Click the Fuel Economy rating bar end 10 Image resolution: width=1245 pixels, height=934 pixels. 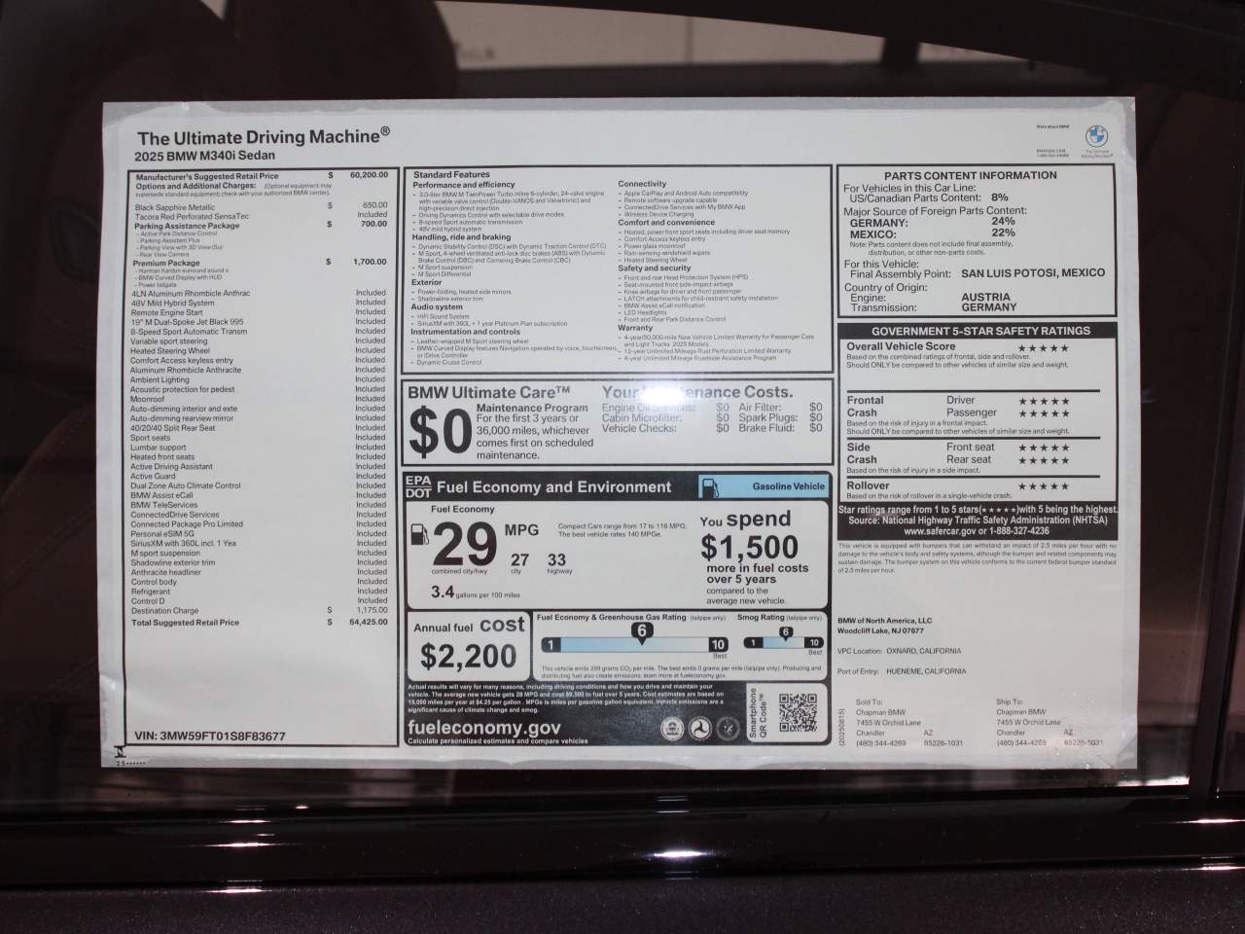717,644
